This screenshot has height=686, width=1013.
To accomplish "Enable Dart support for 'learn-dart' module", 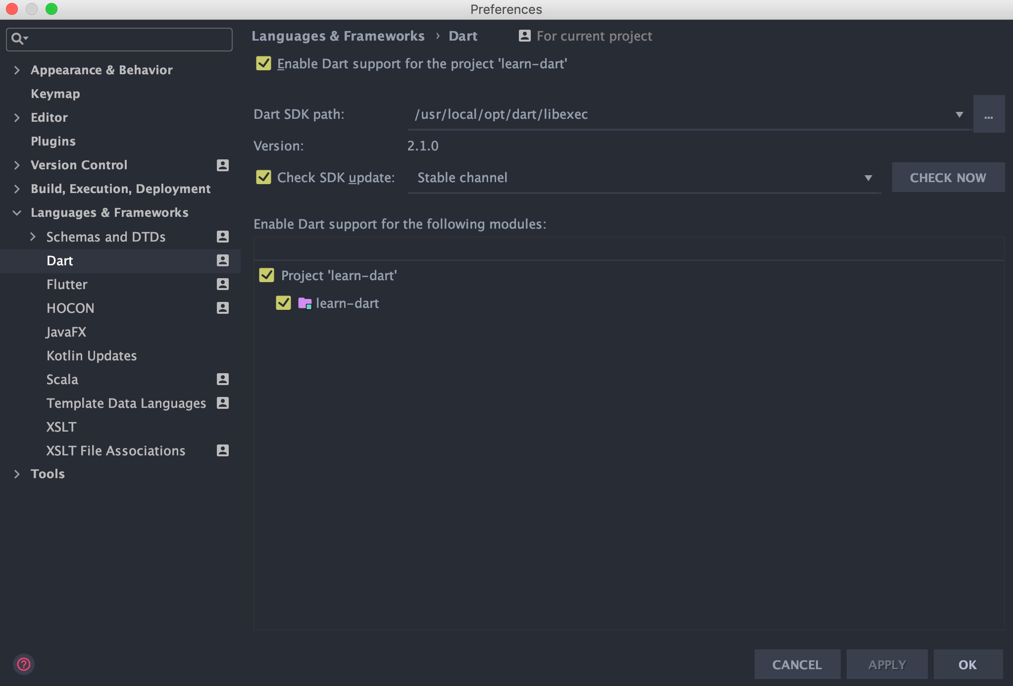I will (x=283, y=302).
